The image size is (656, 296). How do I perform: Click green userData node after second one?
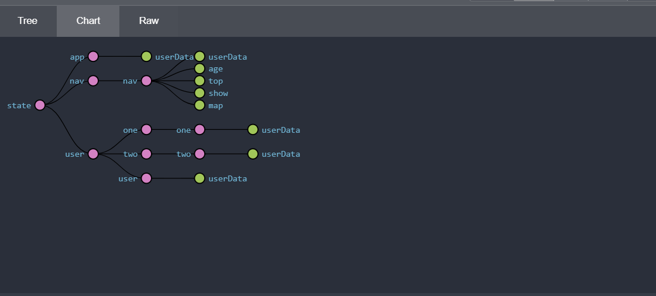click(253, 129)
